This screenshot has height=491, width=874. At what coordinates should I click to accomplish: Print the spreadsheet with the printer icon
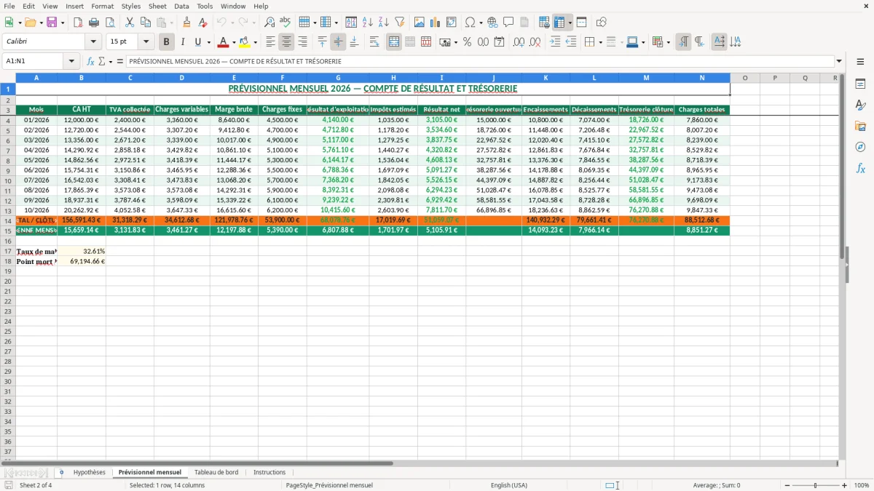pos(94,23)
